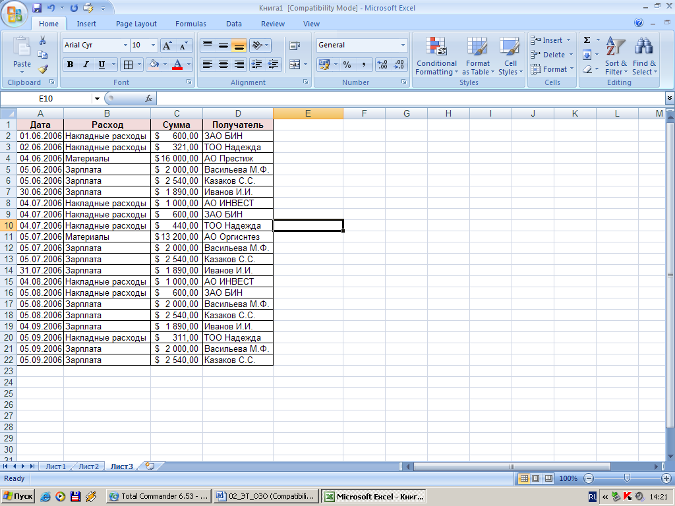Expand the Name Box dropdown arrow

(98, 99)
